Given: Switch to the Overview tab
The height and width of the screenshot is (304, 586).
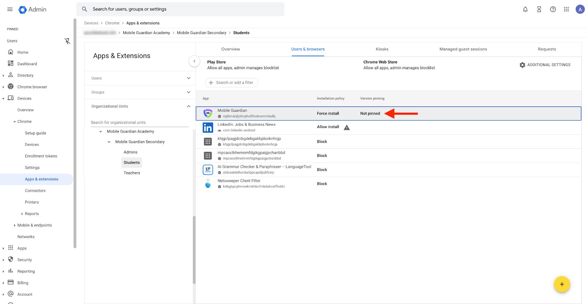Looking at the screenshot, I should (x=231, y=49).
